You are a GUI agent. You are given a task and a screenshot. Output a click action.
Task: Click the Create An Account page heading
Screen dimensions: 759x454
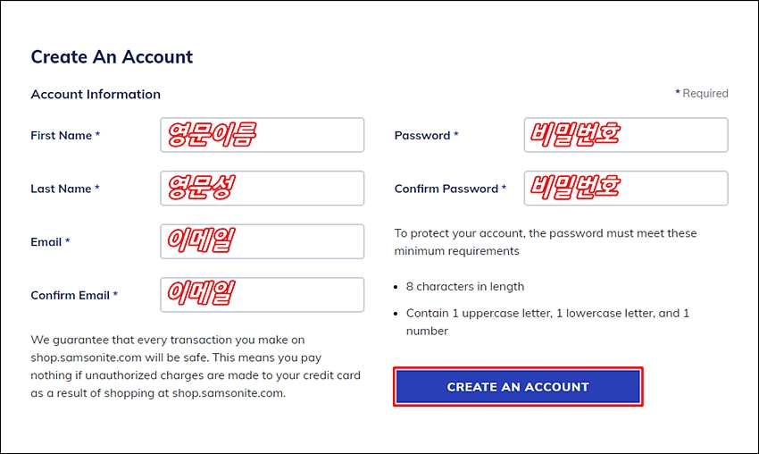pyautogui.click(x=112, y=56)
